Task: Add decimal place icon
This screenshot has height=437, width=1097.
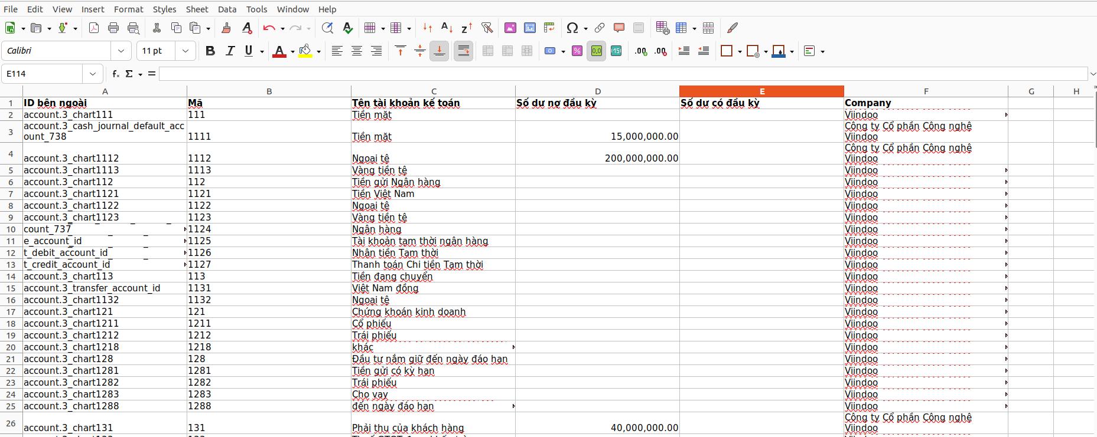Action: (x=641, y=51)
